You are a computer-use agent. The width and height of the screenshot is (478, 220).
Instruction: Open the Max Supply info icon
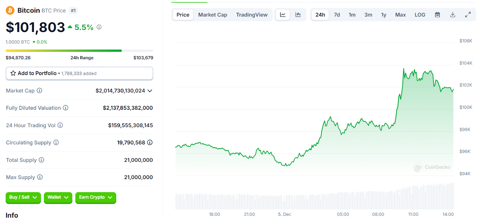40,177
